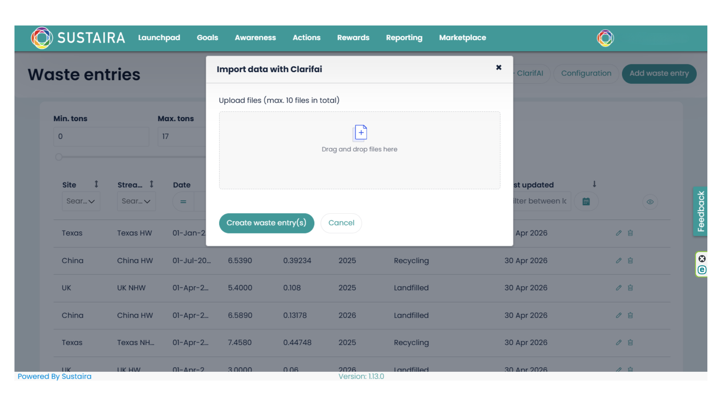Delete the China HW recycling entry
722x406 pixels.
pyautogui.click(x=630, y=261)
